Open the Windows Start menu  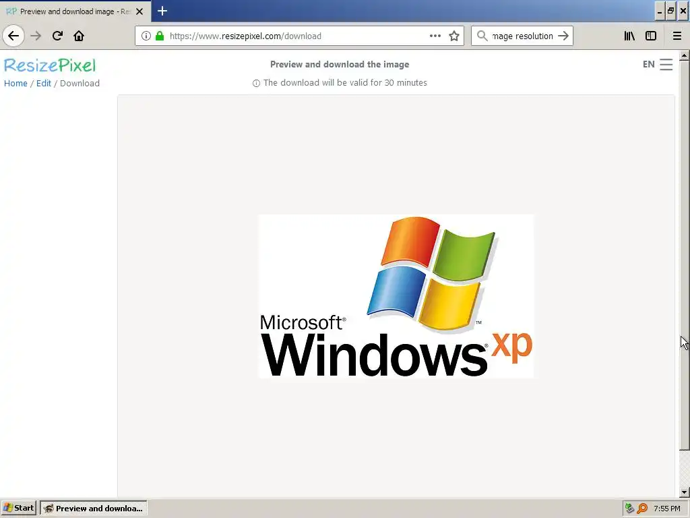point(18,509)
